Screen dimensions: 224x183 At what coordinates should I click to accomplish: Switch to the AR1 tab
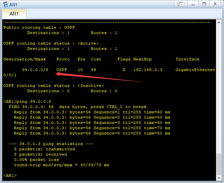(x=14, y=14)
